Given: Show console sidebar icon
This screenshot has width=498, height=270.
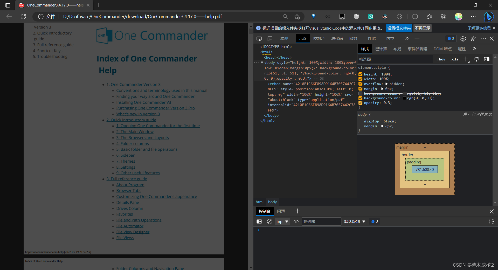Looking at the screenshot, I should click(259, 221).
